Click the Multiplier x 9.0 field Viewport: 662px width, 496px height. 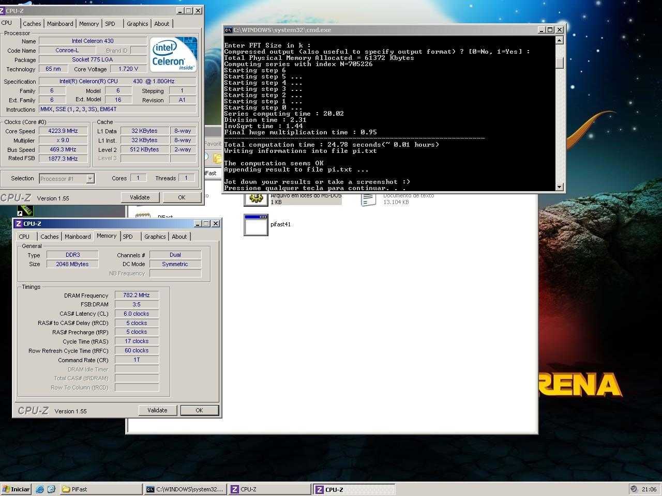pyautogui.click(x=63, y=141)
